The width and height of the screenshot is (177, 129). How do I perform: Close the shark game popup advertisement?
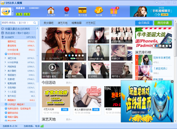pos(172,82)
